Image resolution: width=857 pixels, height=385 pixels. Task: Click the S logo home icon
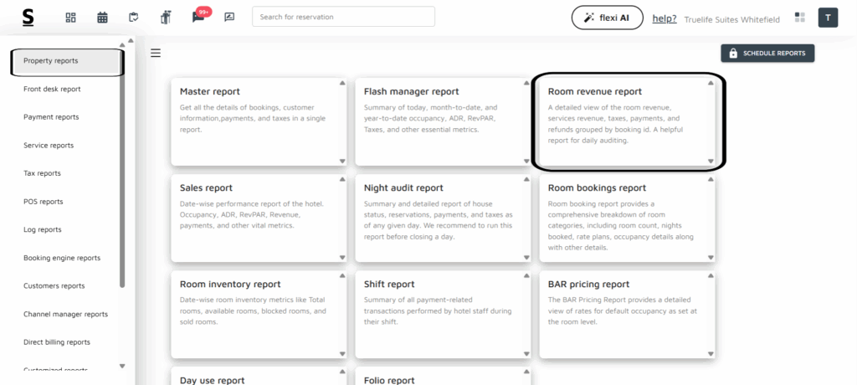[28, 17]
